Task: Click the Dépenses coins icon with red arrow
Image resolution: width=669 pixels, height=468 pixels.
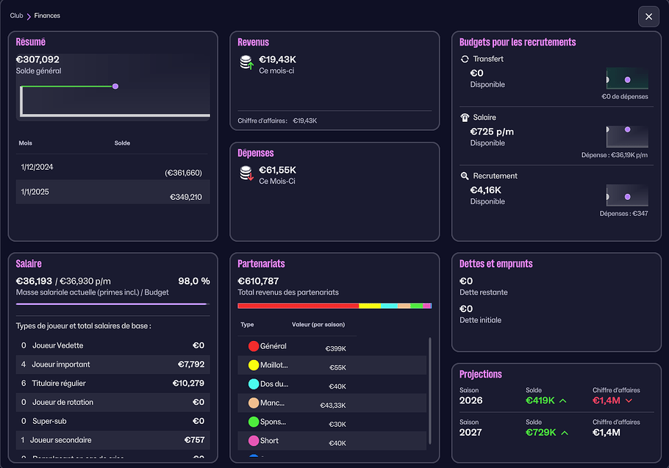Action: coord(246,173)
